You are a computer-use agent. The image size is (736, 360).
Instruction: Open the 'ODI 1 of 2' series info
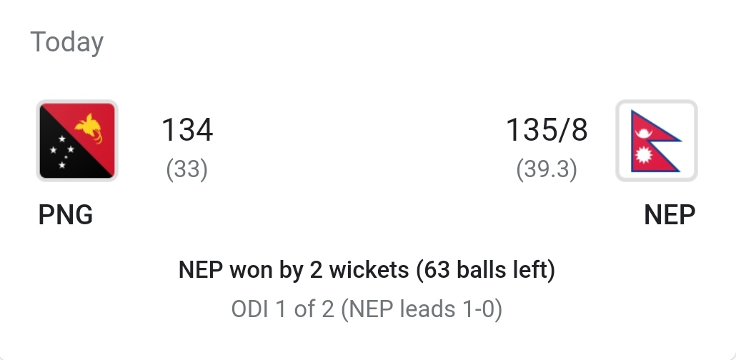[x=282, y=309]
